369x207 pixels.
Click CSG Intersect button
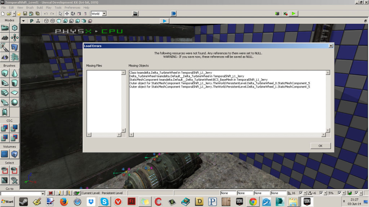pos(5,138)
